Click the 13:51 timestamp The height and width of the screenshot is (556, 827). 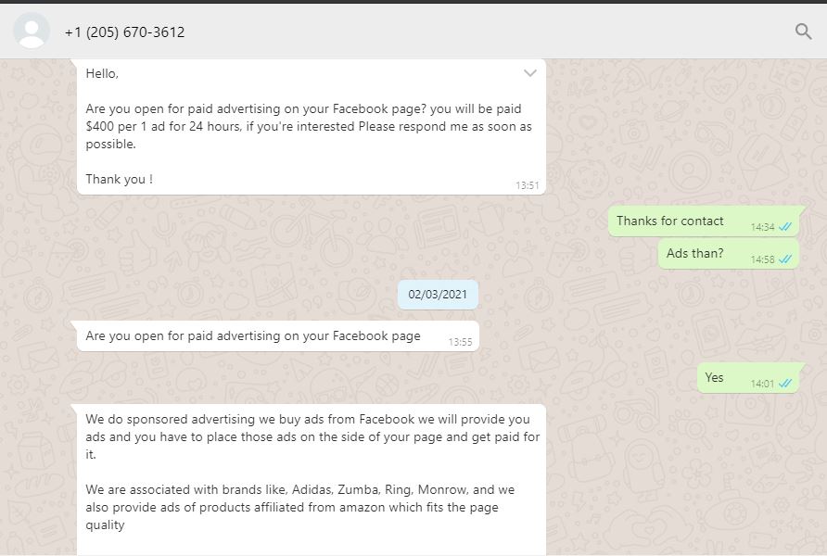click(x=528, y=185)
